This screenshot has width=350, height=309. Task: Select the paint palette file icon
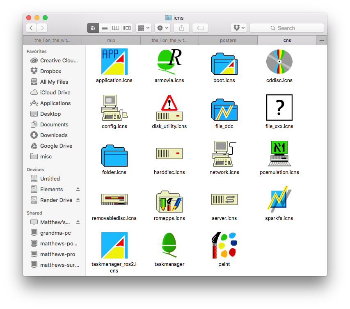[x=224, y=245]
